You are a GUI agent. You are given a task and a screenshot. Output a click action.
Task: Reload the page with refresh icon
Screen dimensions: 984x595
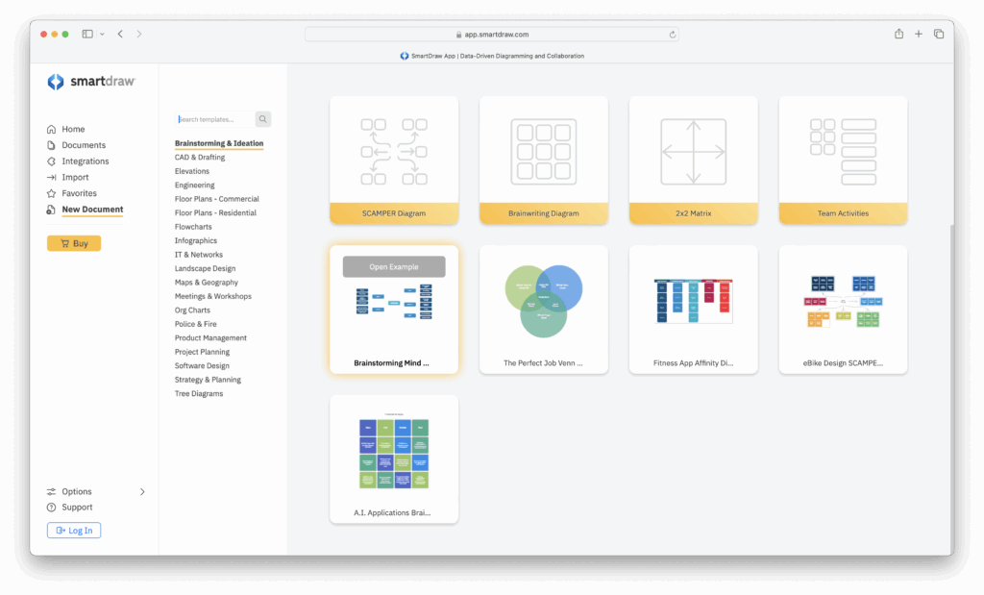673,35
